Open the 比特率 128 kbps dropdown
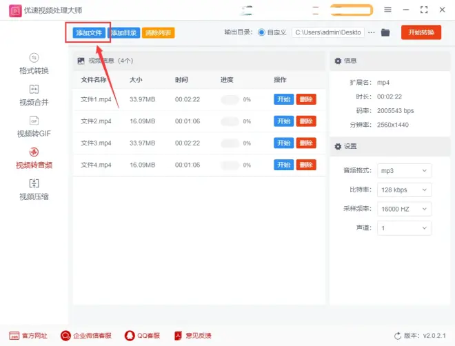This screenshot has width=455, height=346. [x=405, y=190]
